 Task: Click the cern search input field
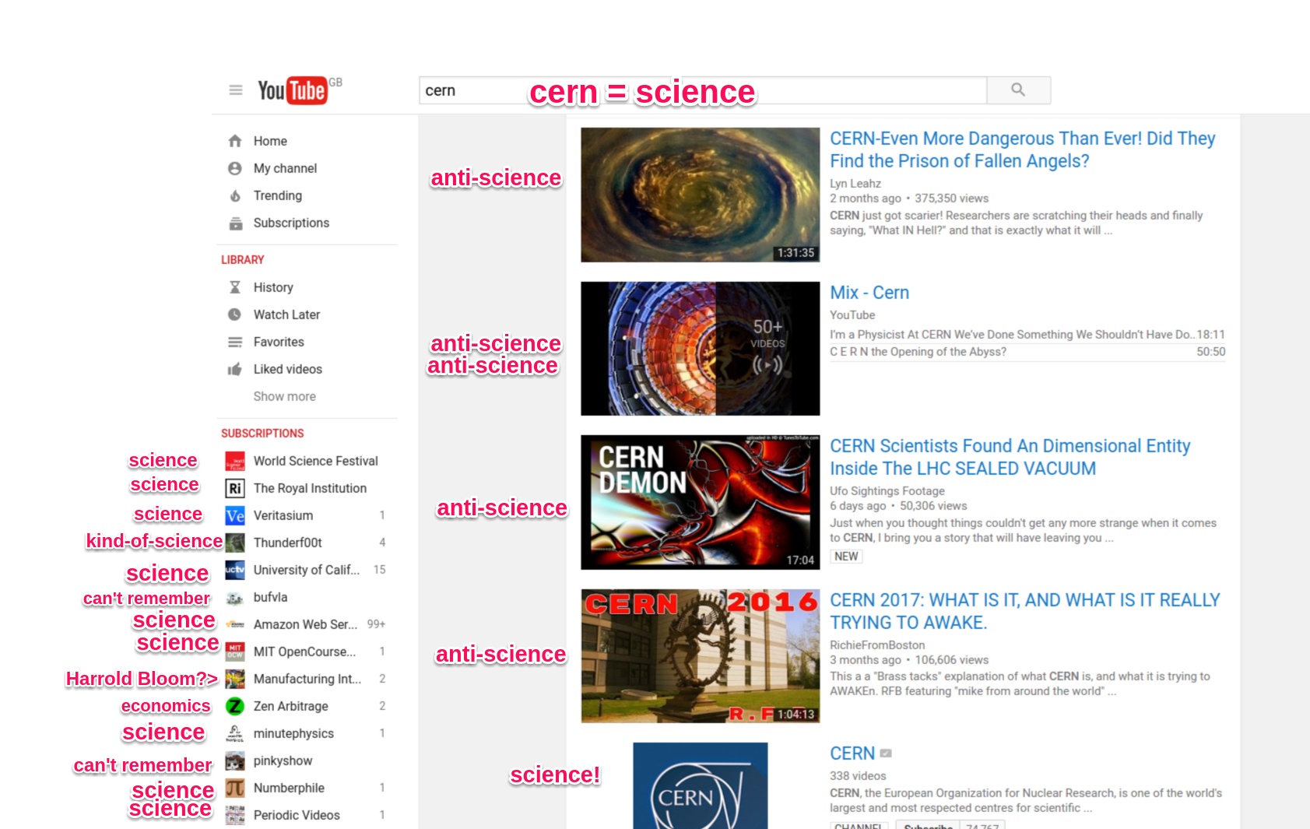(x=703, y=90)
